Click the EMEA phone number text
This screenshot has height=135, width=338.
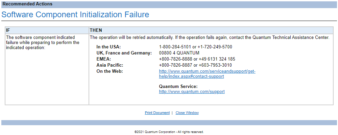(x=197, y=59)
